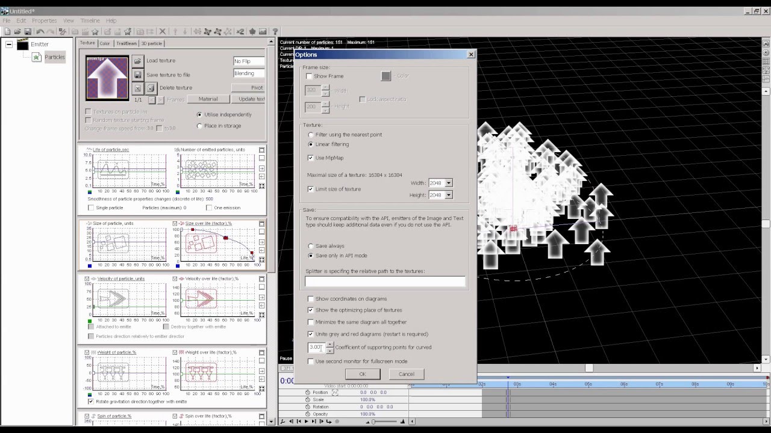Screen dimensions: 771x433
Task: Switch to the Color tab
Action: pyautogui.click(x=105, y=43)
